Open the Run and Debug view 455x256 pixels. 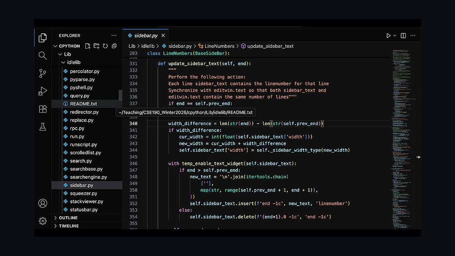(x=42, y=91)
